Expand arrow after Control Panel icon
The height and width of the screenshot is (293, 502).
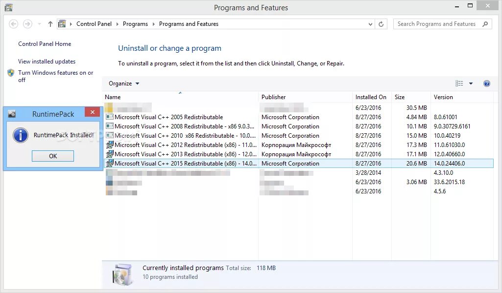pos(71,24)
